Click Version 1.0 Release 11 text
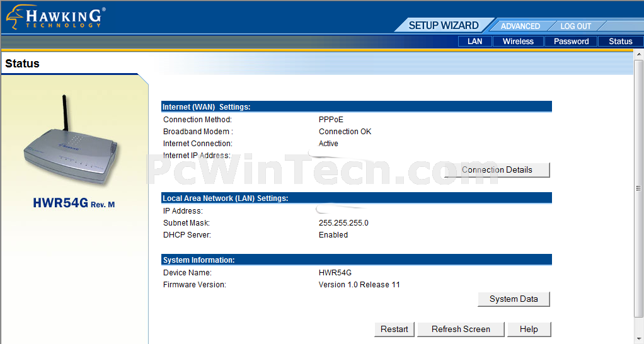 point(359,285)
